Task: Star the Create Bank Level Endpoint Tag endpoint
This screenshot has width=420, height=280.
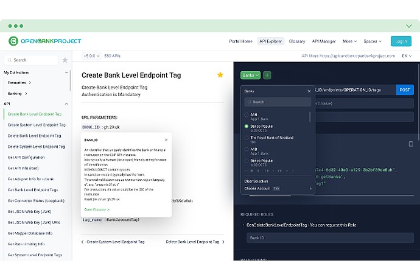Action: [220, 75]
